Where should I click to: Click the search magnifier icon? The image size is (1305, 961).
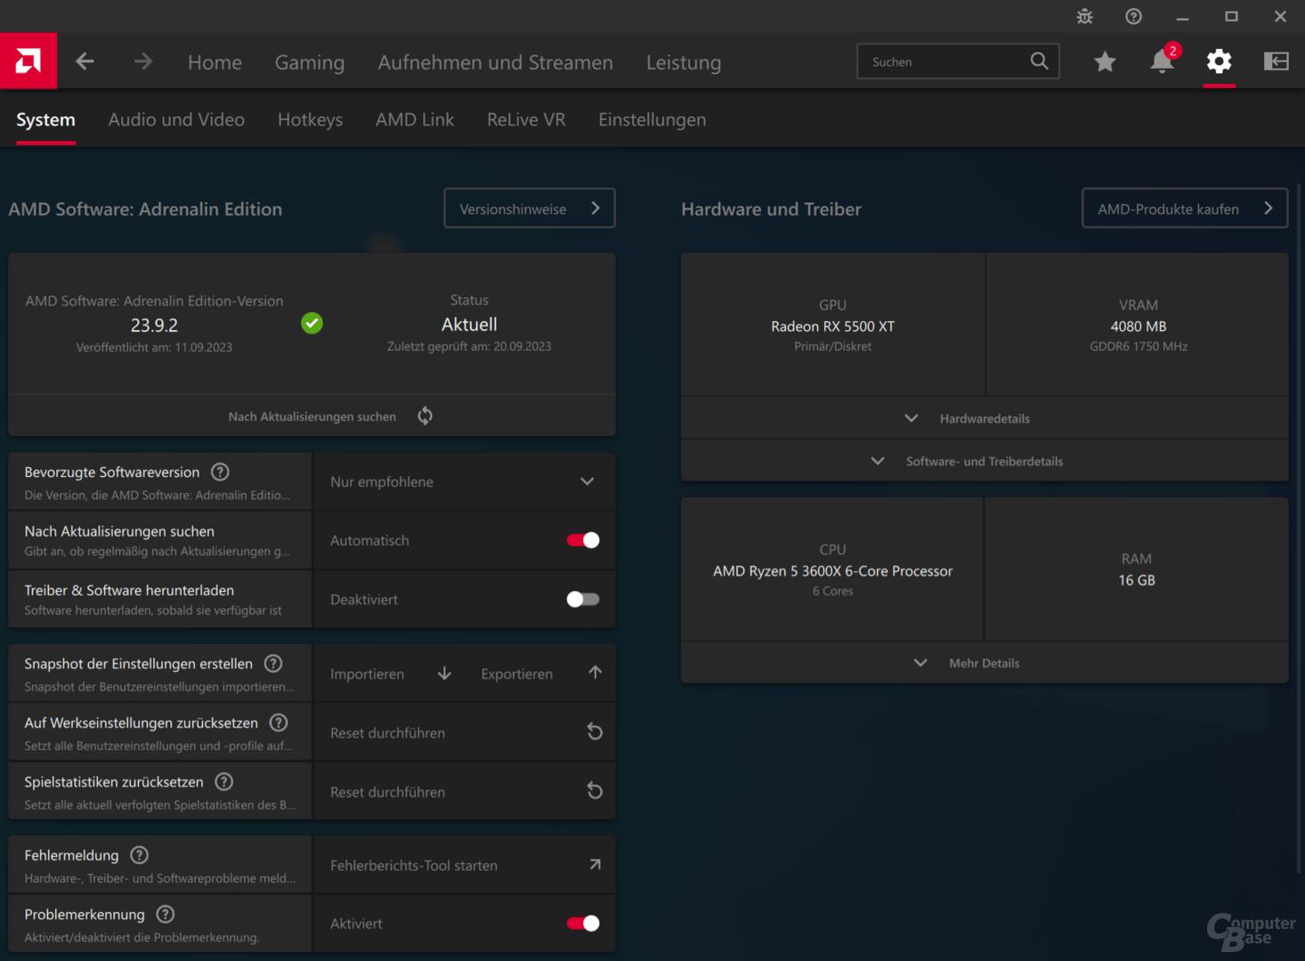1039,61
